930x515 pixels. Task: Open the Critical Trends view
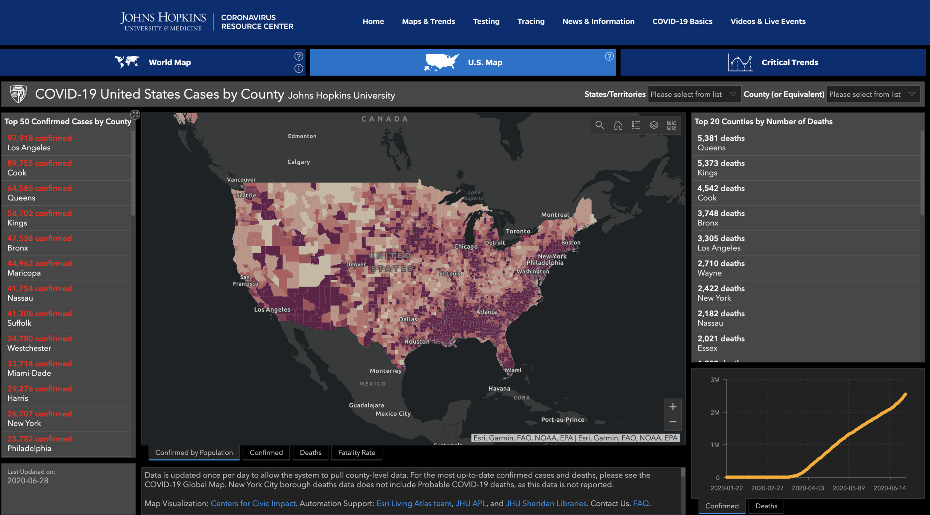[x=773, y=63]
